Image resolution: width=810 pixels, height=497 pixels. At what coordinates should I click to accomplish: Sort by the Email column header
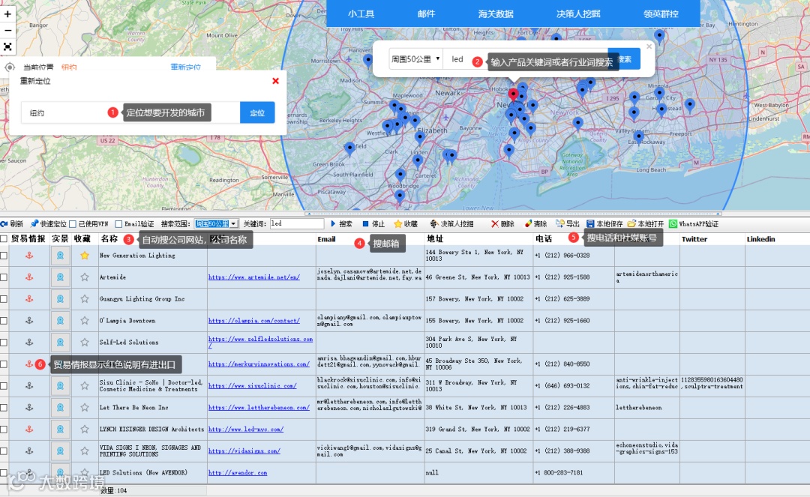pyautogui.click(x=326, y=239)
